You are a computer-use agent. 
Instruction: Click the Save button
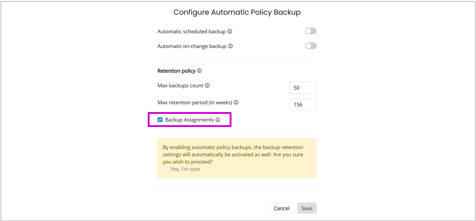click(x=307, y=208)
